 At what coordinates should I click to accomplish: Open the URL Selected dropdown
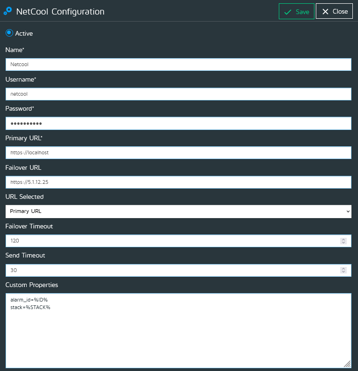coord(178,212)
